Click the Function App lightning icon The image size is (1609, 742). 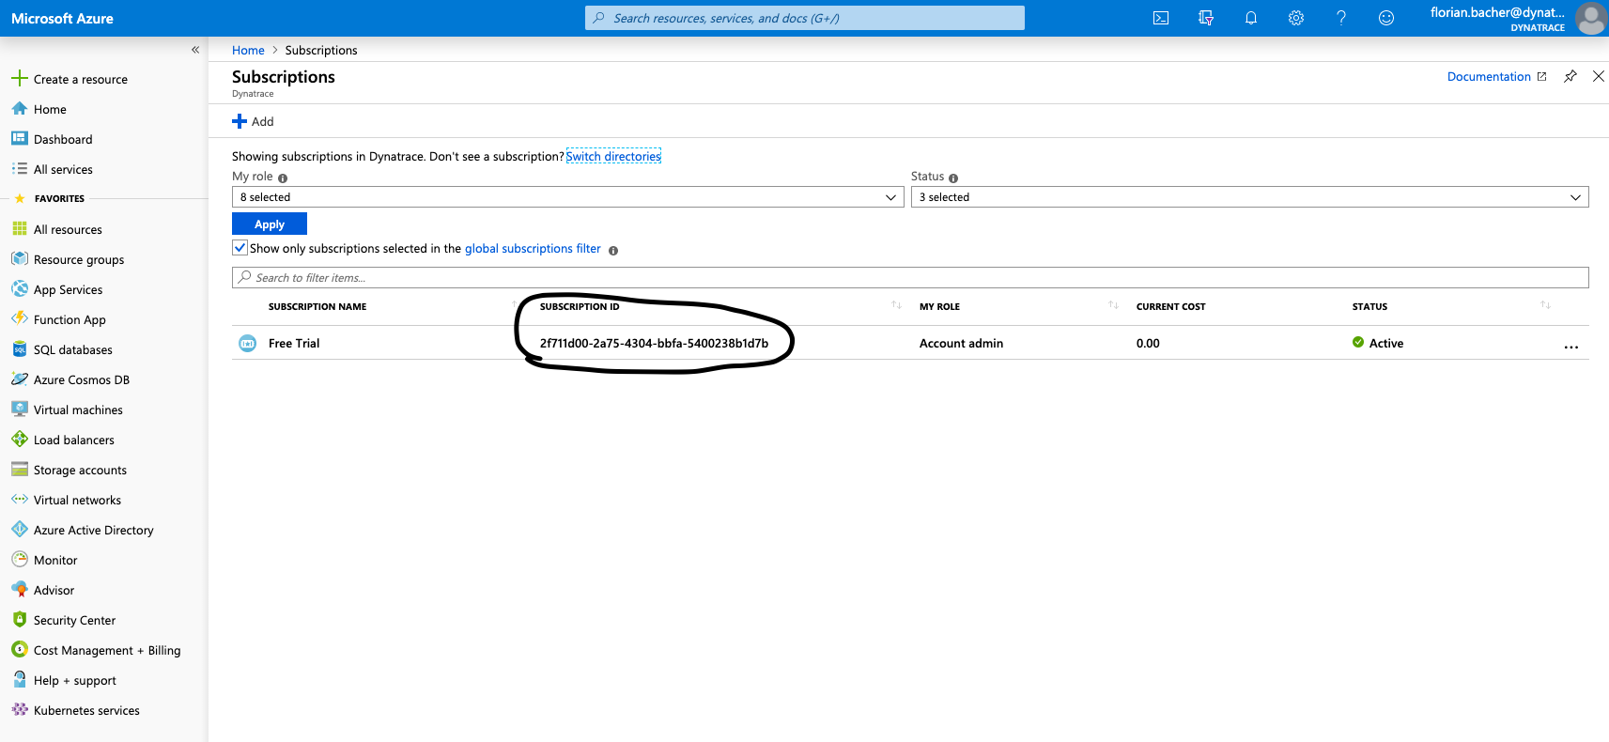[x=20, y=319]
